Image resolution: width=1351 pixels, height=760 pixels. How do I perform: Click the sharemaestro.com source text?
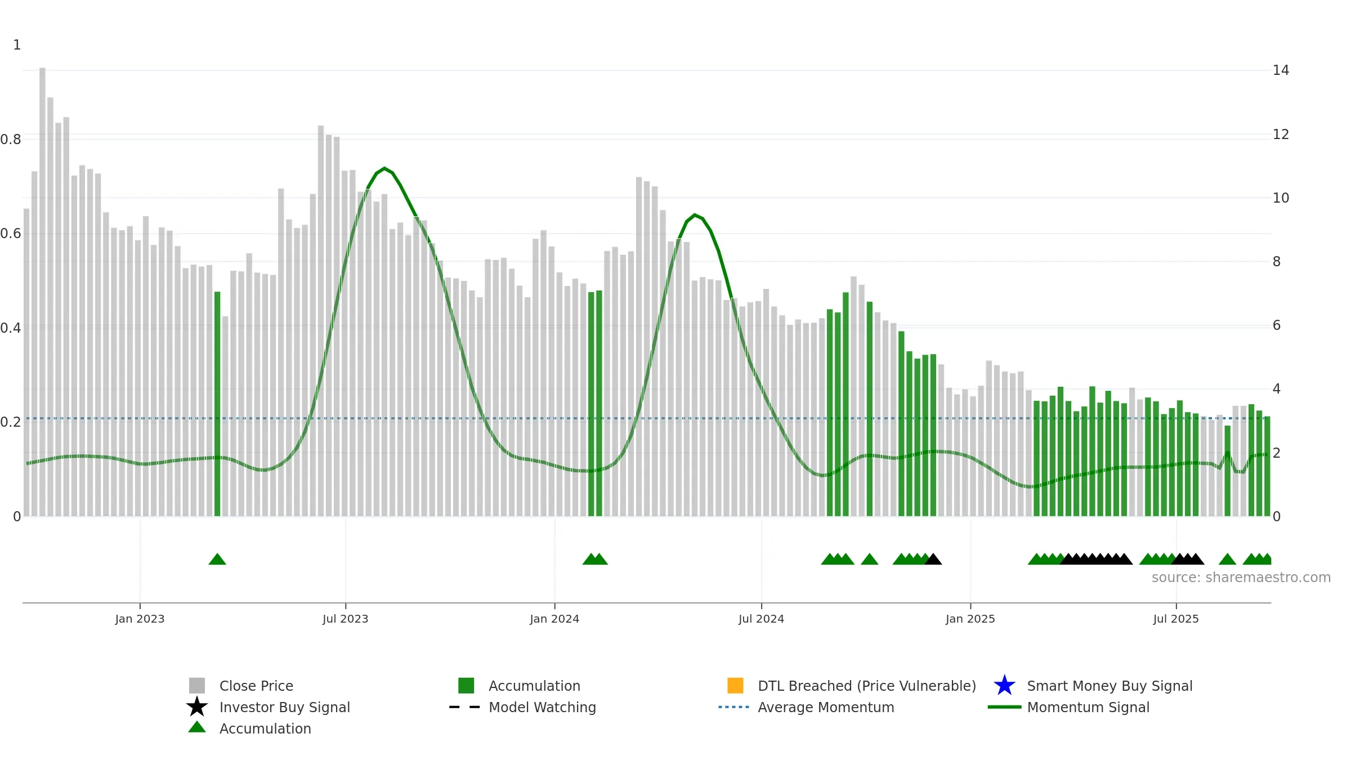1241,578
